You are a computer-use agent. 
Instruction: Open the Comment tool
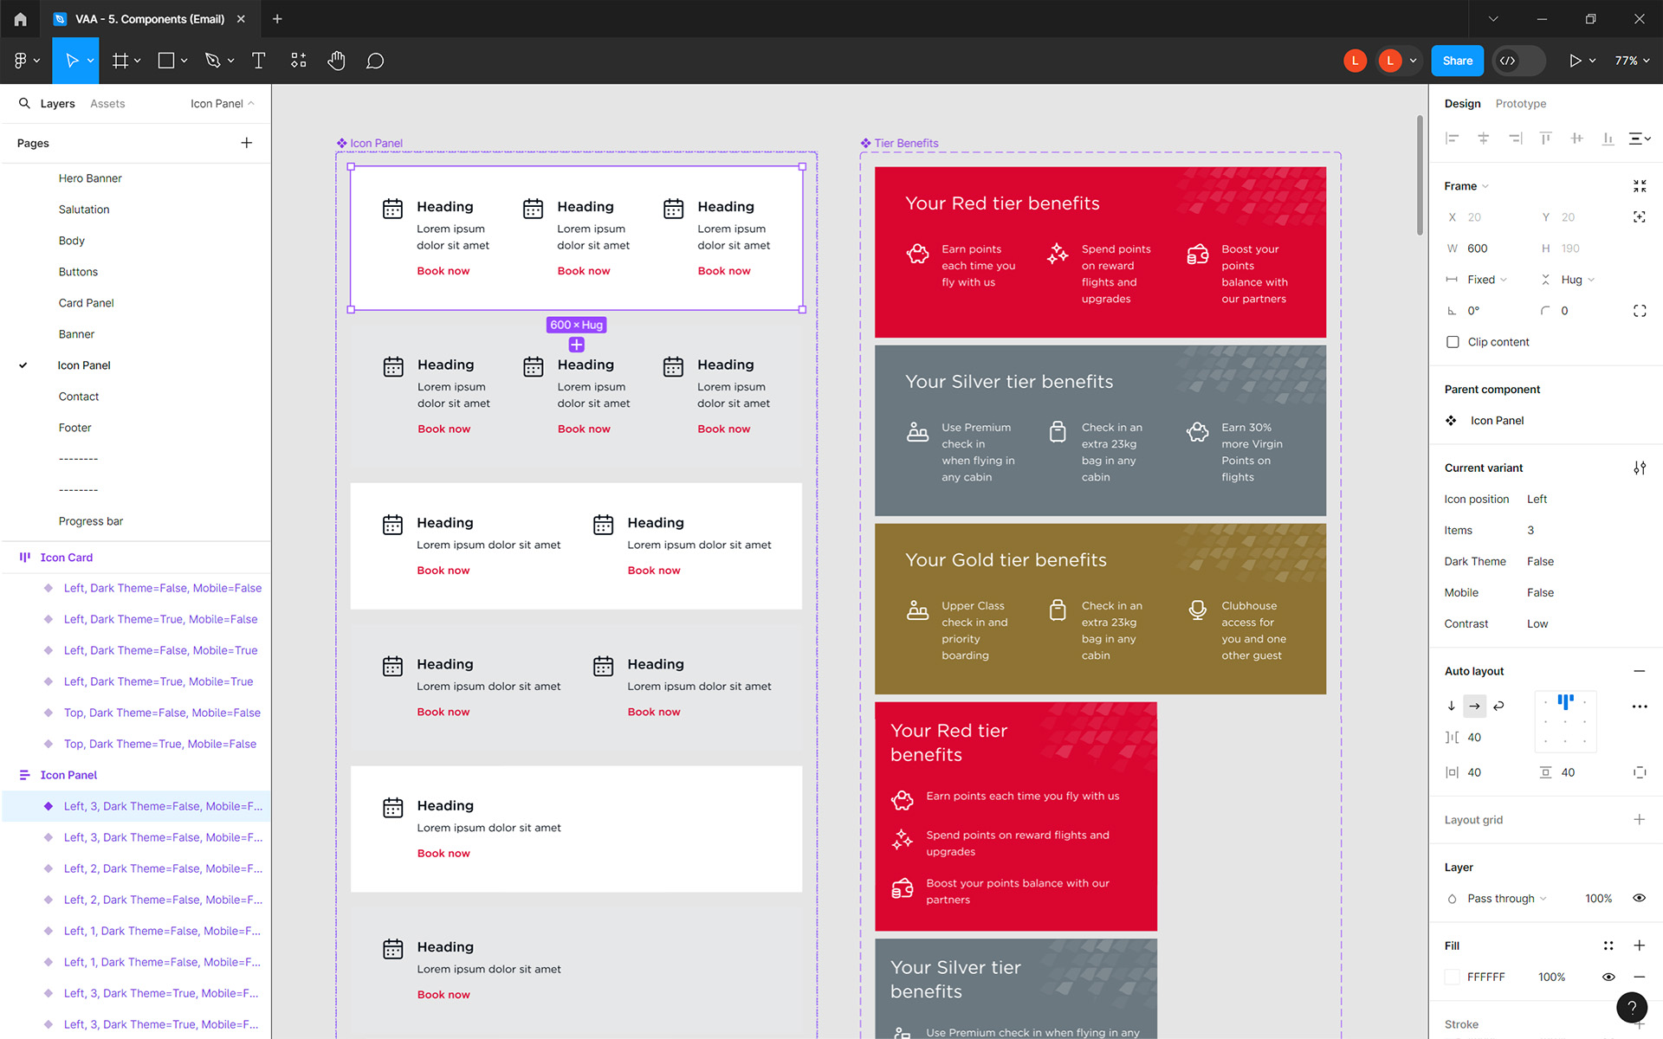click(374, 61)
